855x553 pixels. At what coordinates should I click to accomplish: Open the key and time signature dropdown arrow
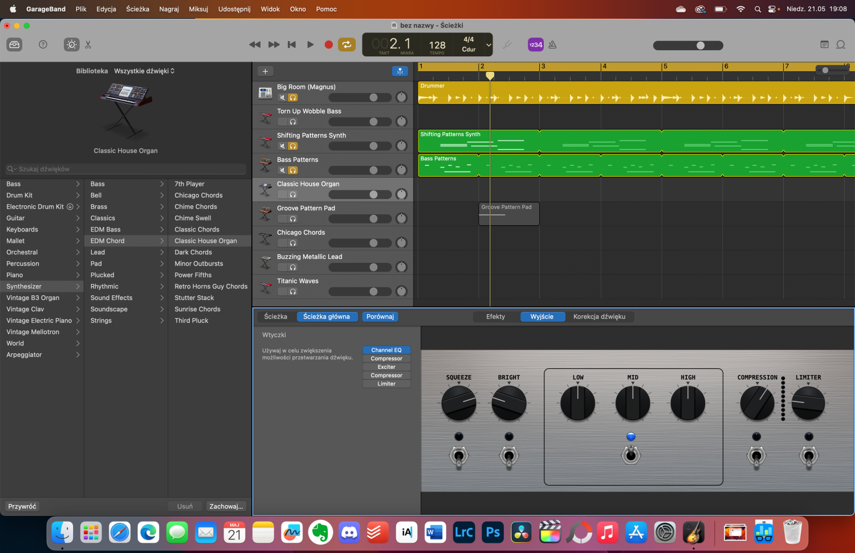pyautogui.click(x=488, y=44)
